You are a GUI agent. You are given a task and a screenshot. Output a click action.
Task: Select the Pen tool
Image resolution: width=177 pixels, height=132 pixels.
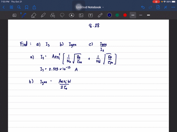point(24,15)
